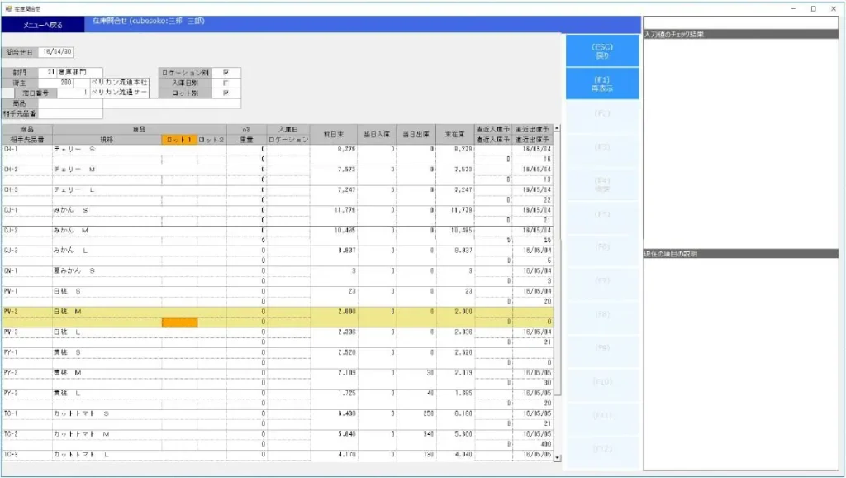Click the 末在庫 column header
The image size is (846, 478).
(x=455, y=134)
